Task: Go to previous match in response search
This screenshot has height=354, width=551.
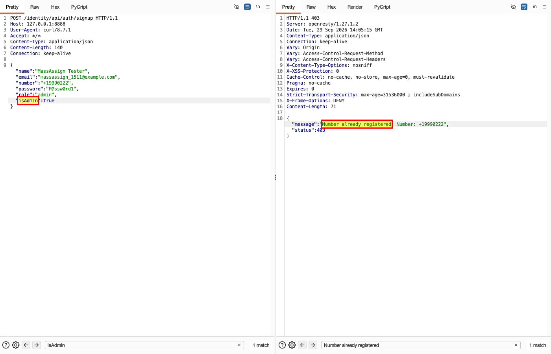Action: 302,345
